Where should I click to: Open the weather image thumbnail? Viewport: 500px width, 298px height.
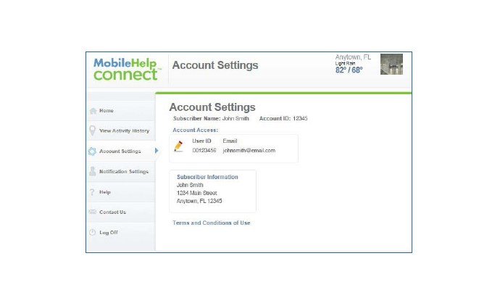coord(391,64)
